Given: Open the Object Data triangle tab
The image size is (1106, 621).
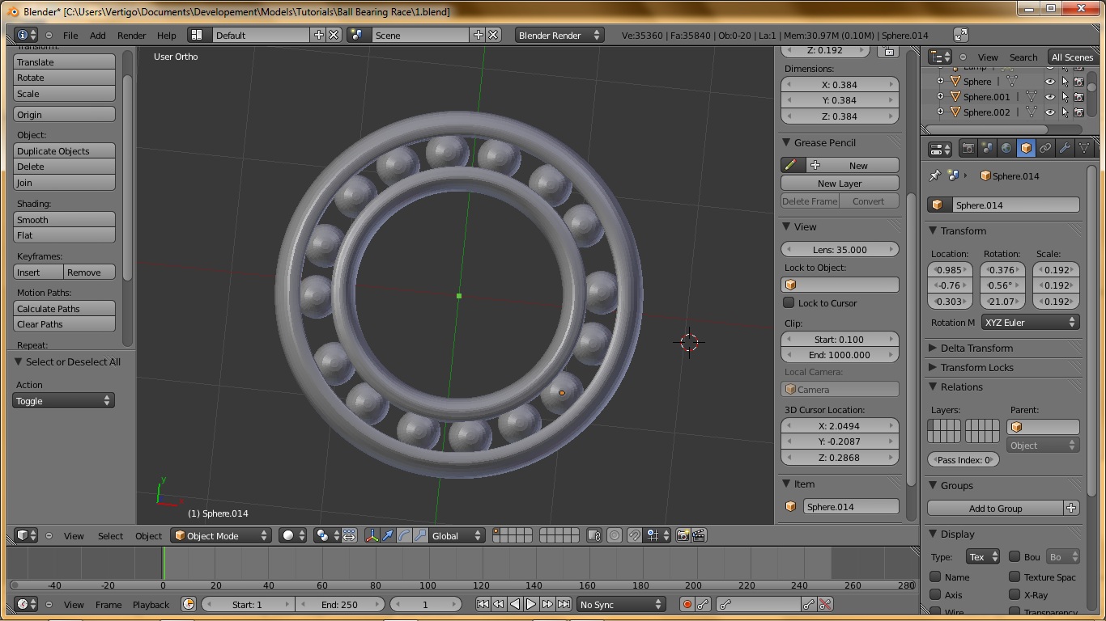Looking at the screenshot, I should [x=1083, y=149].
